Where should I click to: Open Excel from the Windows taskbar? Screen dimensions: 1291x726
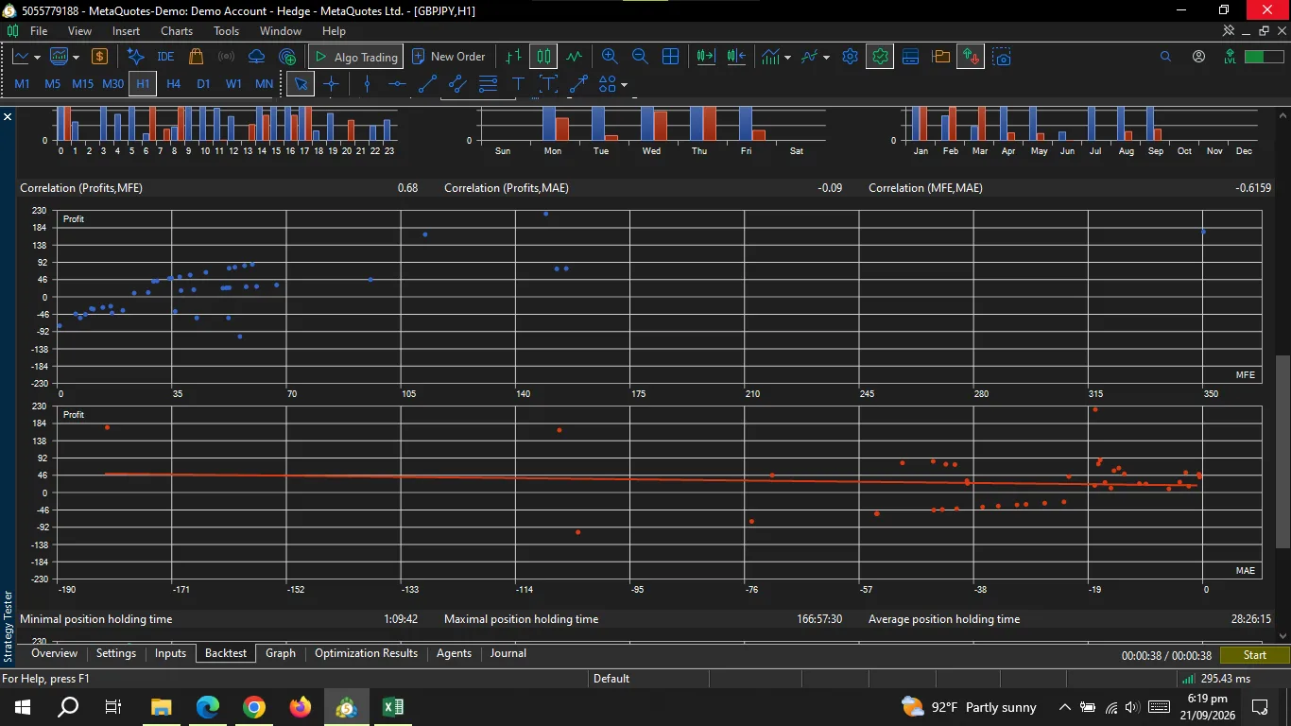point(392,707)
